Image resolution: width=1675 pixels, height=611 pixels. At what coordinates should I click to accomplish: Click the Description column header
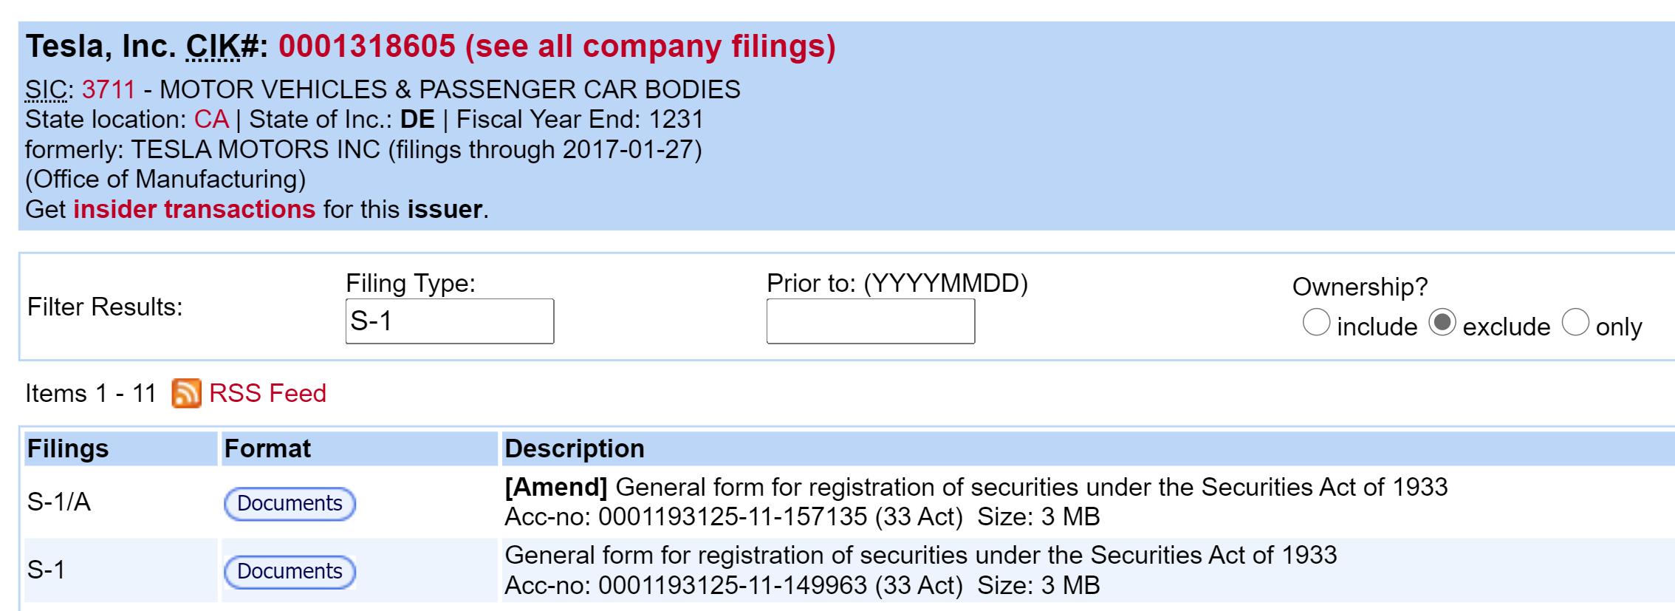point(574,448)
